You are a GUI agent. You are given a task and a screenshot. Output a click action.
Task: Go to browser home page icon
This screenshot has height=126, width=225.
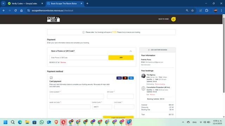coord(21,10)
